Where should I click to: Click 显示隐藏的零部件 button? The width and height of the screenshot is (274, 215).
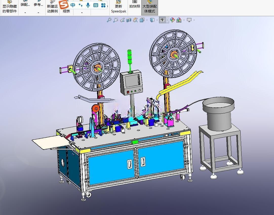point(9,8)
